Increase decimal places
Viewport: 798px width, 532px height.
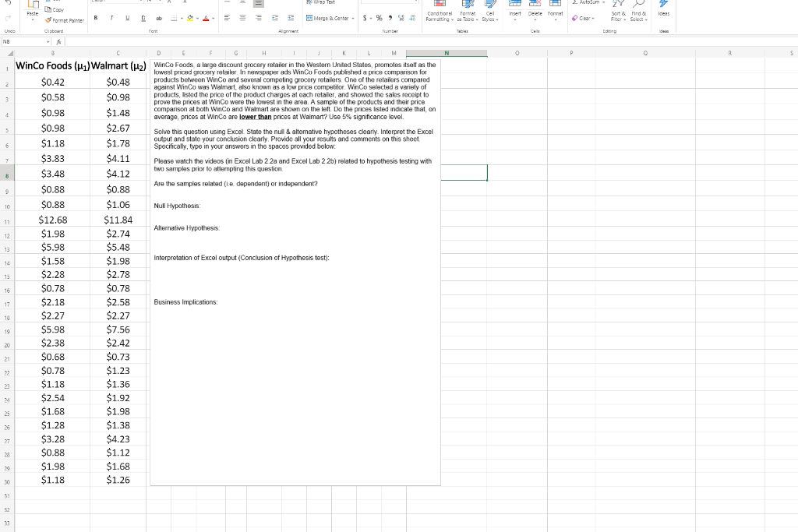click(401, 18)
